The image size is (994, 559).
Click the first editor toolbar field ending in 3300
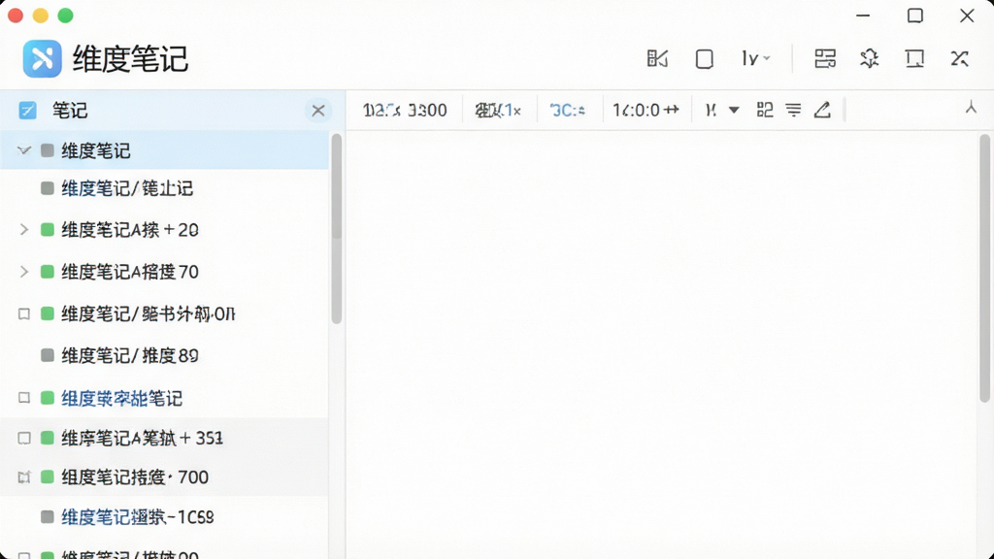coord(405,111)
